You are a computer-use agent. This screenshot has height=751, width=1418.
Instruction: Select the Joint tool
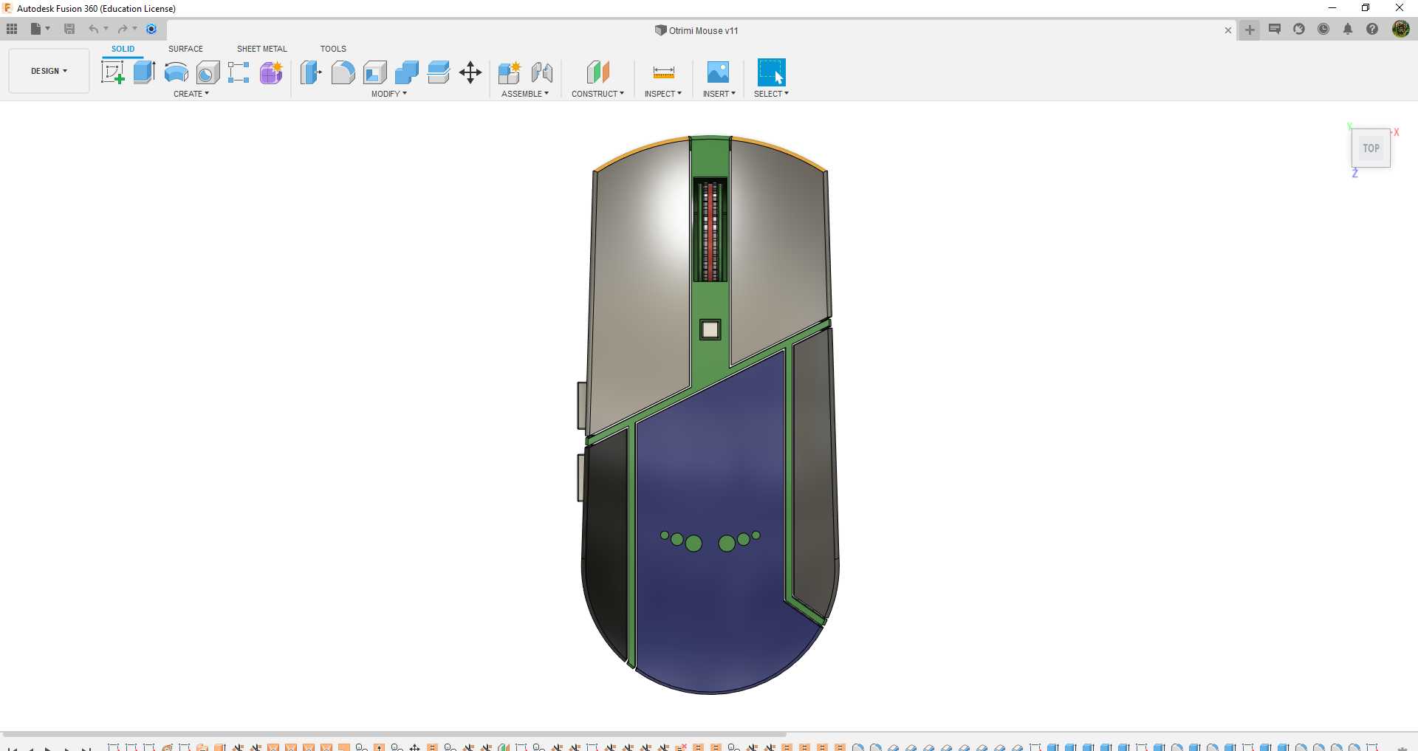coord(542,72)
